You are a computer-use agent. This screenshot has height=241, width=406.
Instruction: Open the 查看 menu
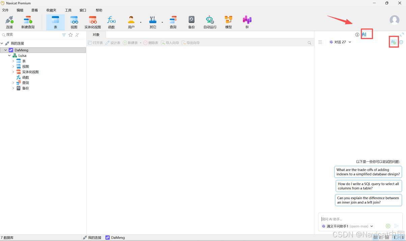(34, 10)
